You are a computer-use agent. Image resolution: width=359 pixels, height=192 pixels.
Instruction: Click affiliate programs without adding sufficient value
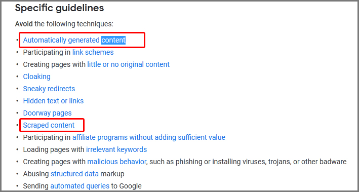[x=149, y=137]
